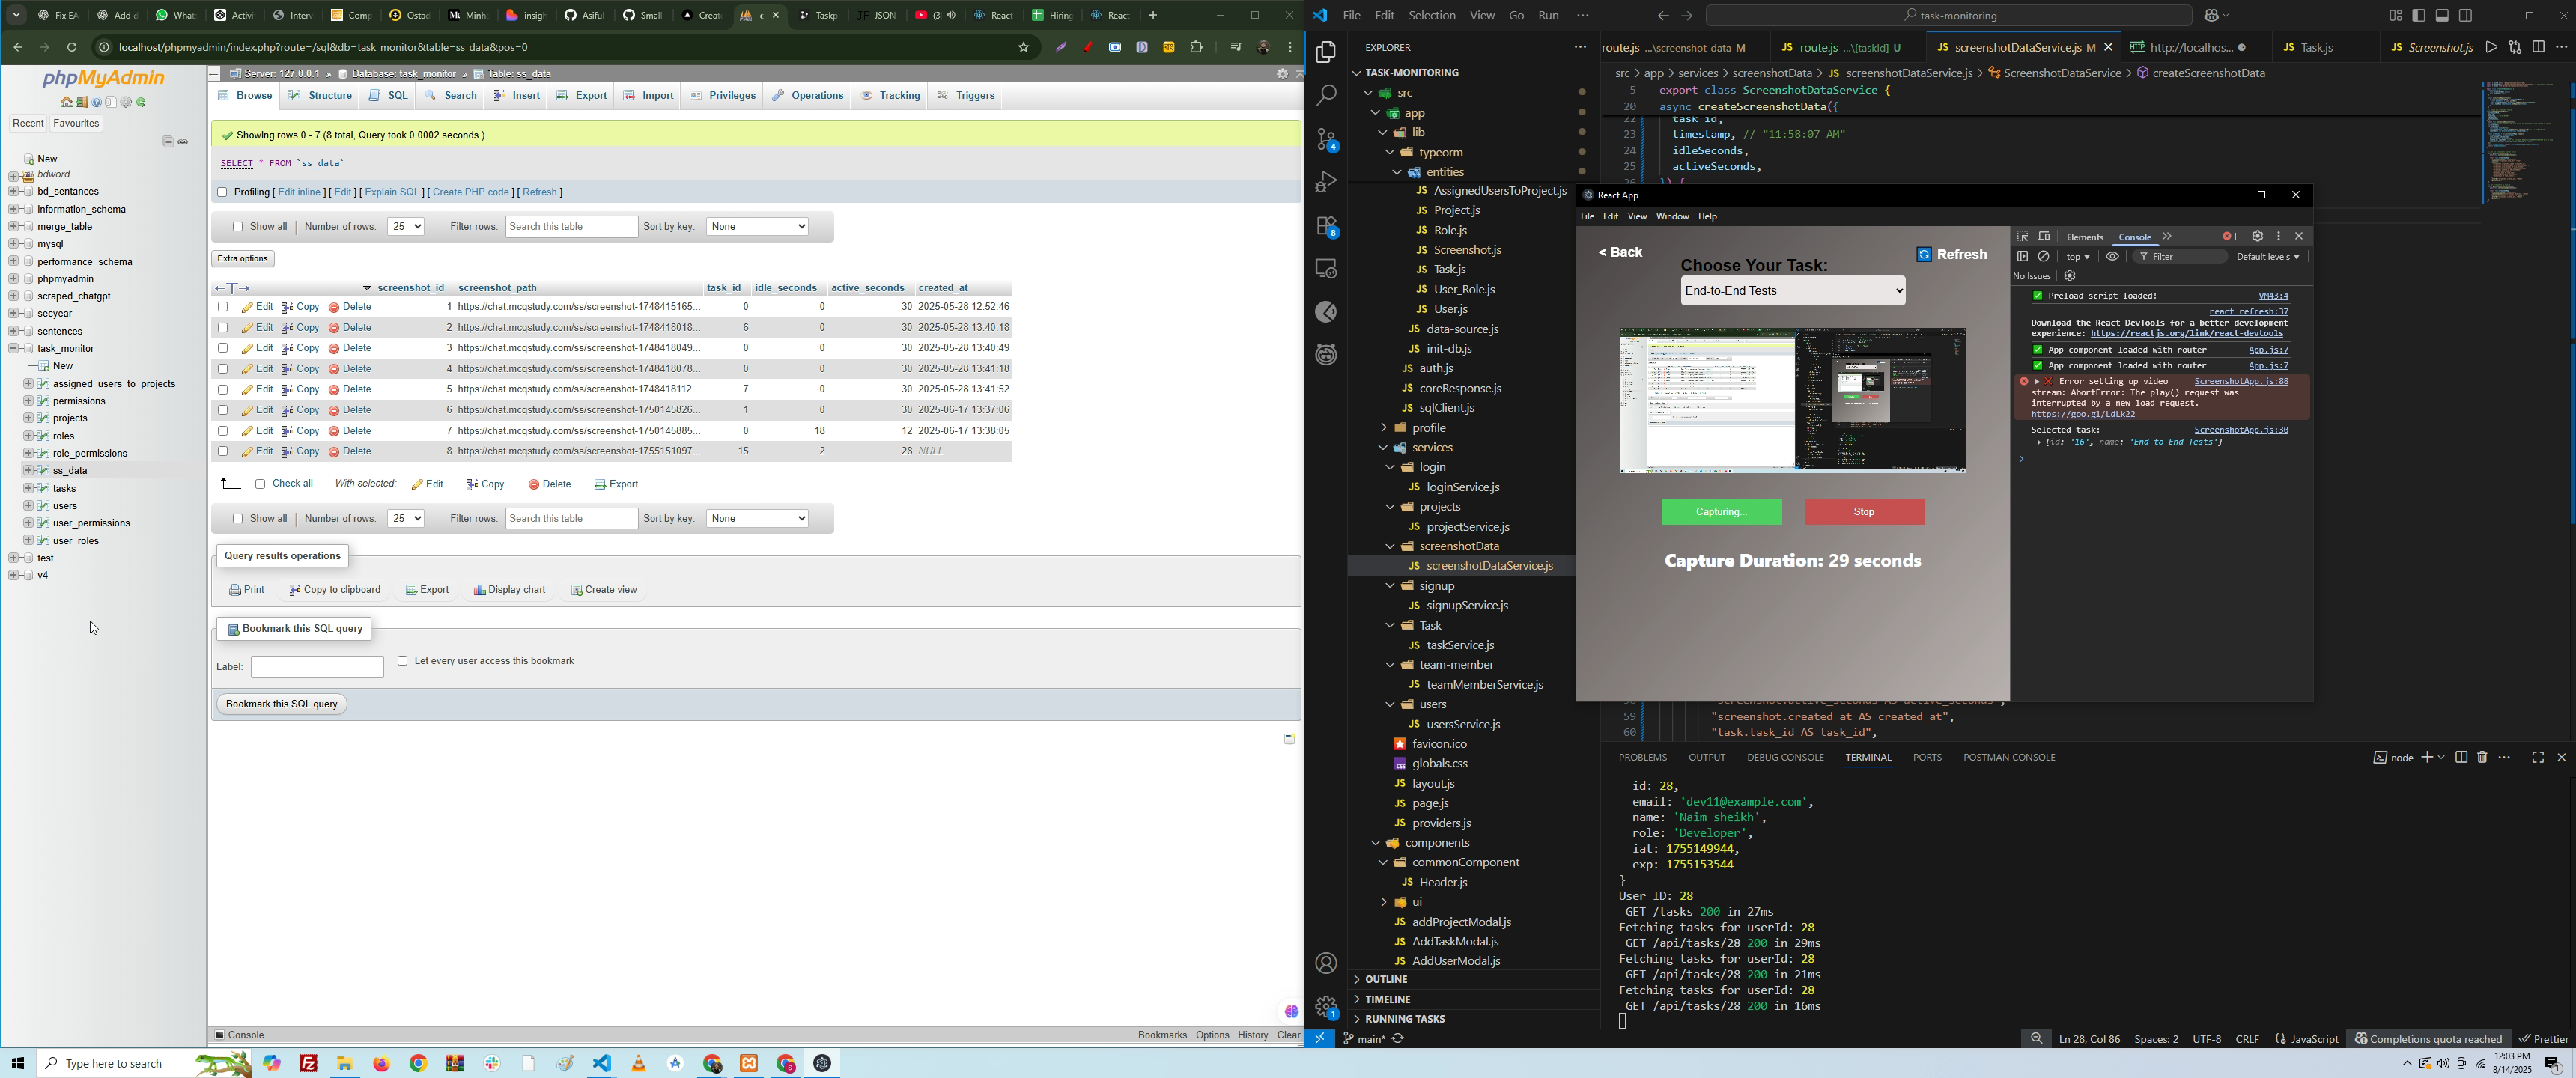Click the captured screen preview thumbnail
The width and height of the screenshot is (2576, 1078).
click(x=1792, y=400)
